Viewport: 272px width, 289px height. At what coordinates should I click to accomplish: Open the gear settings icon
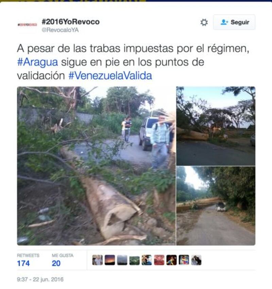point(204,22)
